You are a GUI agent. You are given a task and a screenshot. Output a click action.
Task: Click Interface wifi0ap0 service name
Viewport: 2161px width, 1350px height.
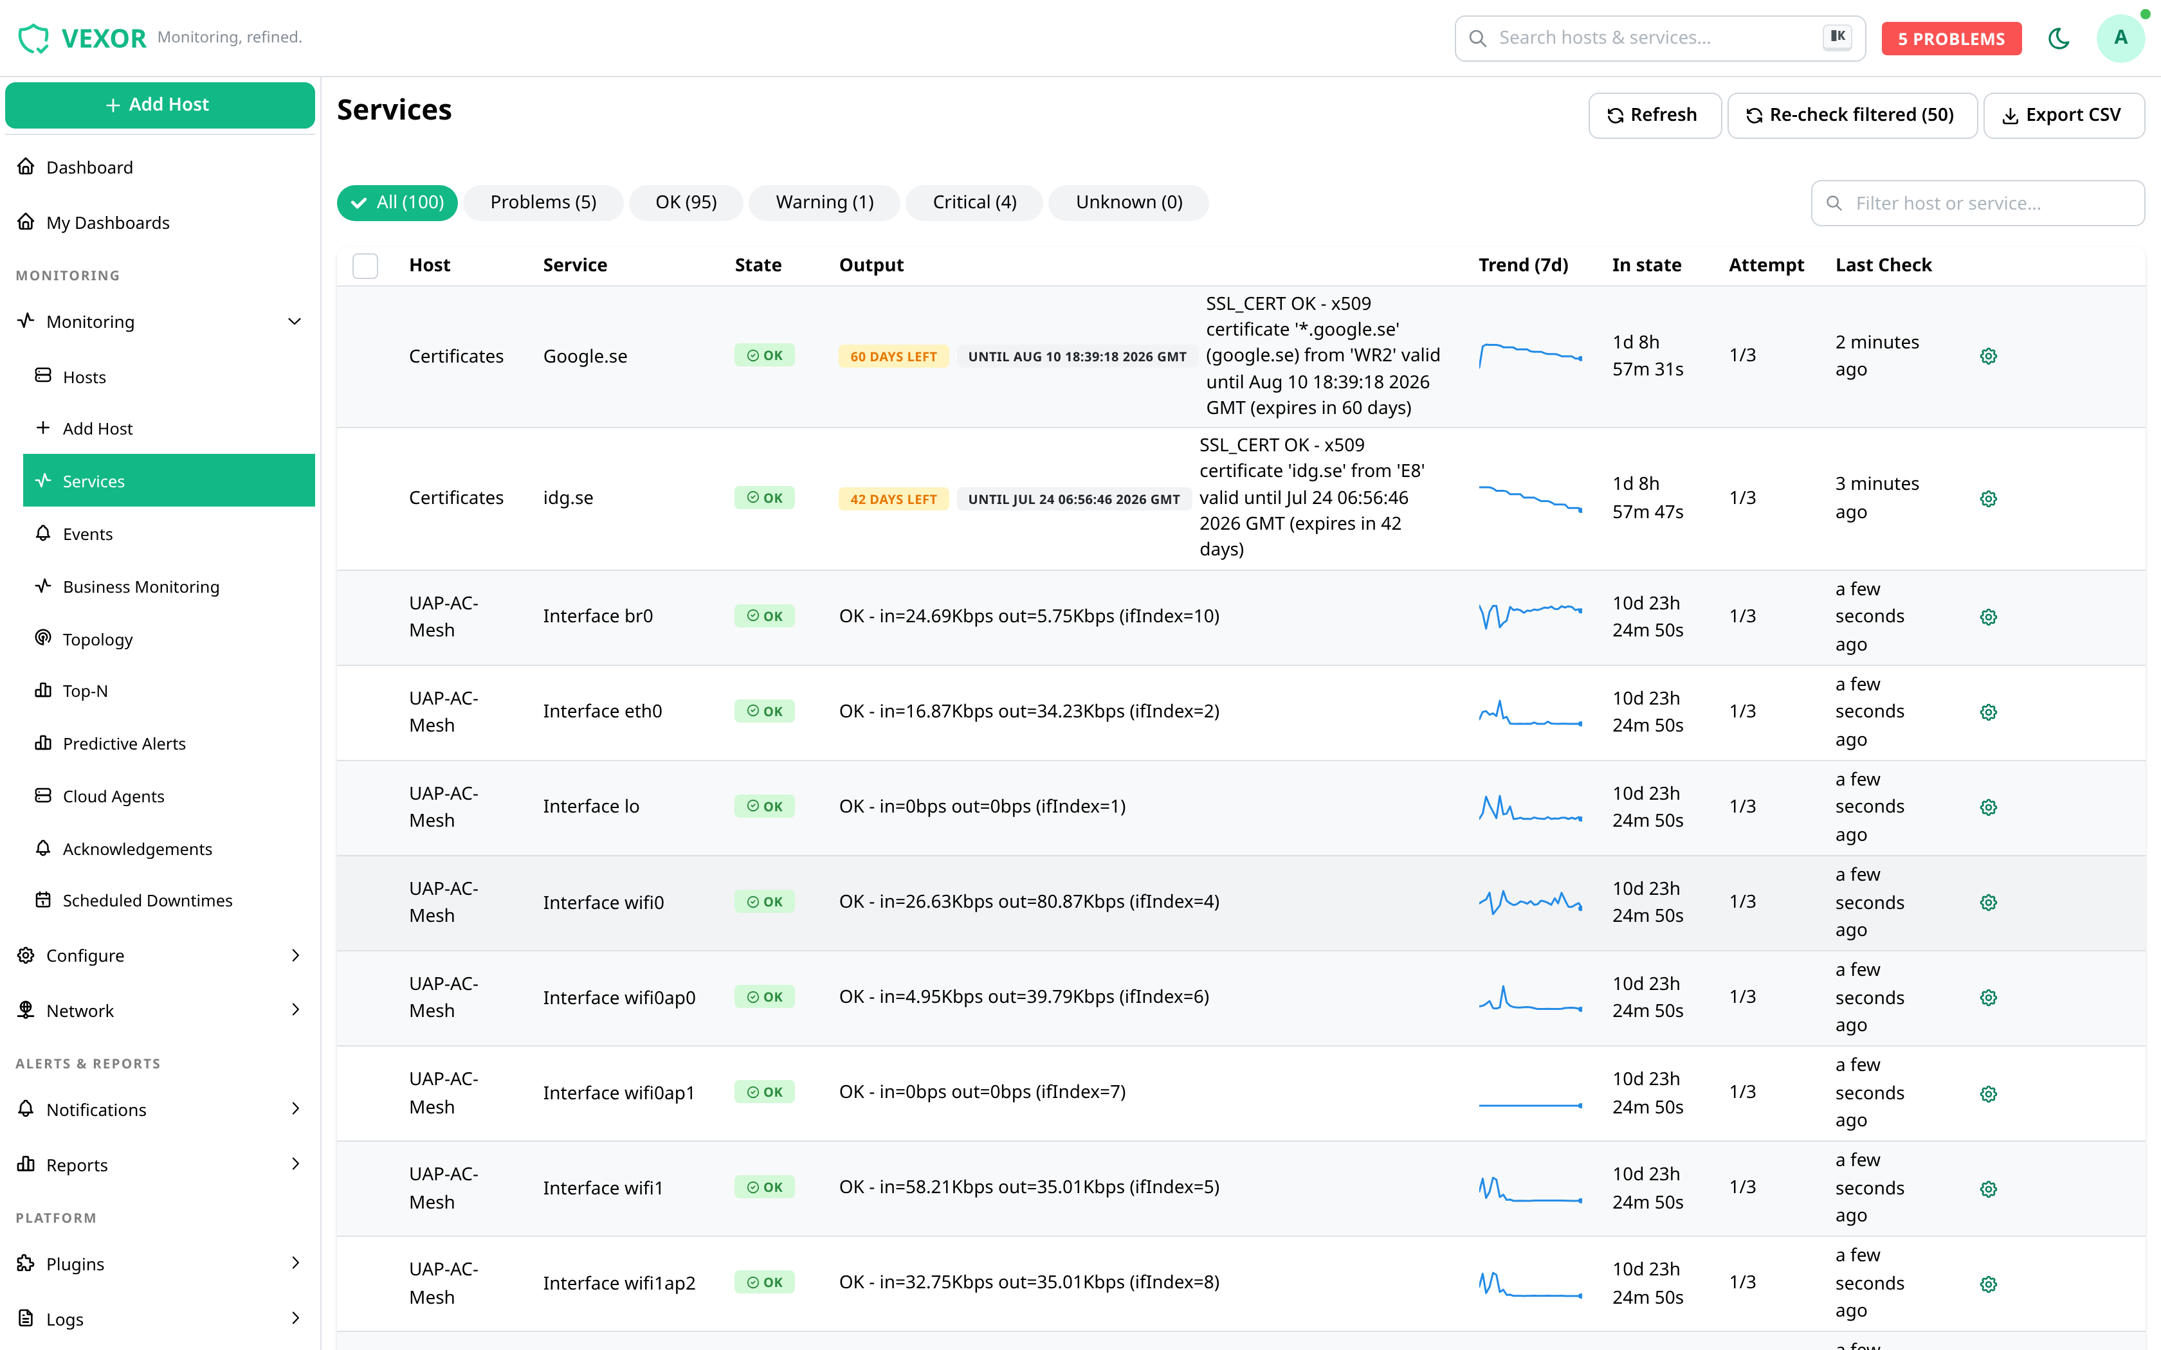pyautogui.click(x=619, y=997)
